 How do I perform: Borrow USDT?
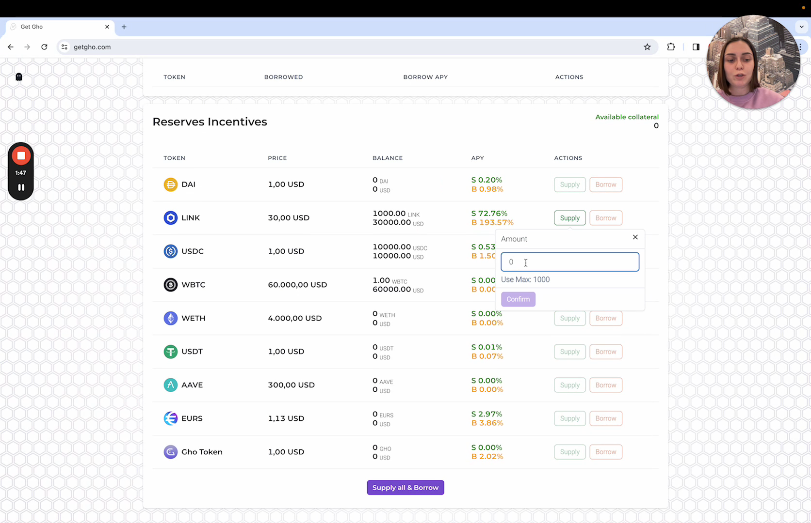(x=606, y=352)
